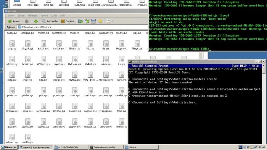Select the usbhub.sys file icon

43,122
